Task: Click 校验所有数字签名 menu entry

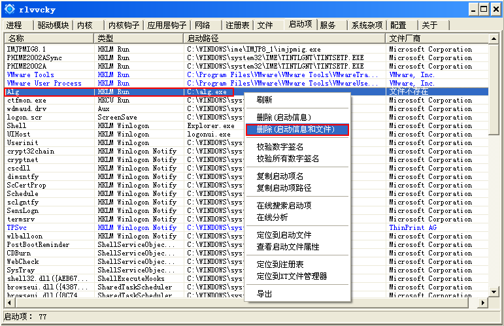Action: pos(288,159)
